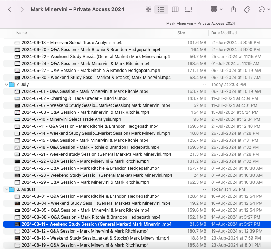This screenshot has width=271, height=249.
Task: Click thumbnail of 2024-06-20 Q&A Session file
Action: click(17, 50)
